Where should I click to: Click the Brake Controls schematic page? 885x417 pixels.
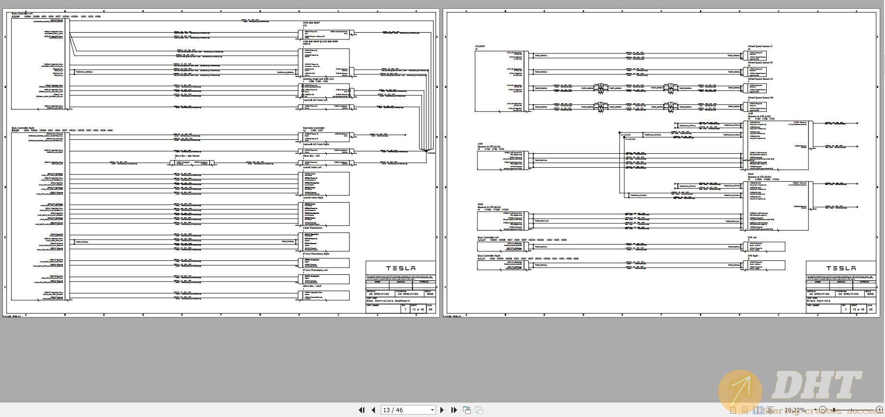pyautogui.click(x=661, y=163)
